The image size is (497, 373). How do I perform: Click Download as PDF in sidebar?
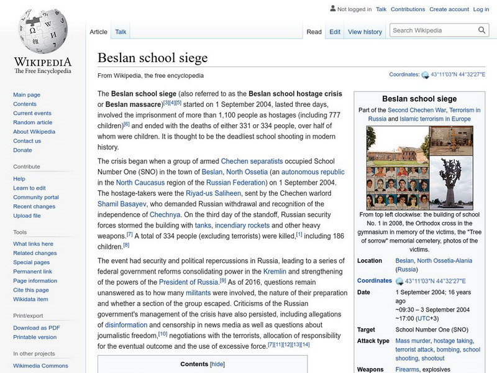pos(37,328)
